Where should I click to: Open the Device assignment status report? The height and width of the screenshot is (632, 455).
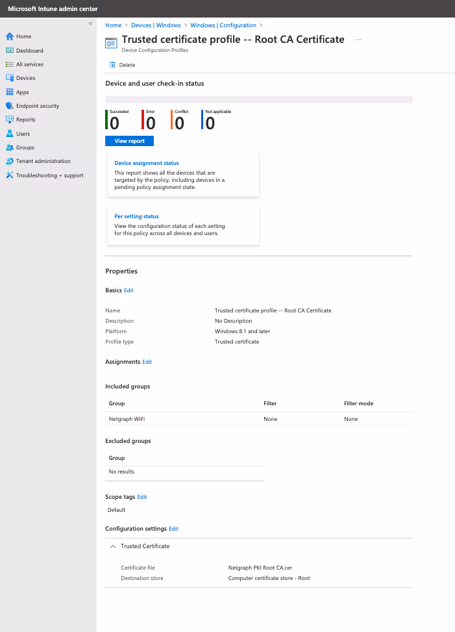click(x=147, y=163)
